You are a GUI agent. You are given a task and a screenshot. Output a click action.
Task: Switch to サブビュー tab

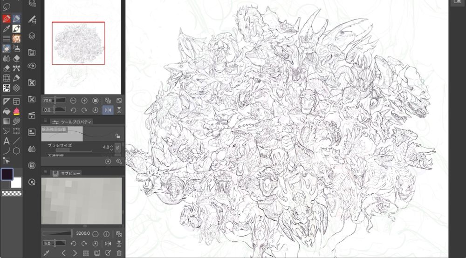point(67,173)
